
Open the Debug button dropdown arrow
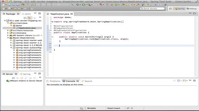coord(80,5)
